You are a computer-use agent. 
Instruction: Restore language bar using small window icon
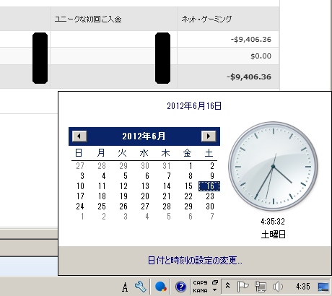pos(215,282)
